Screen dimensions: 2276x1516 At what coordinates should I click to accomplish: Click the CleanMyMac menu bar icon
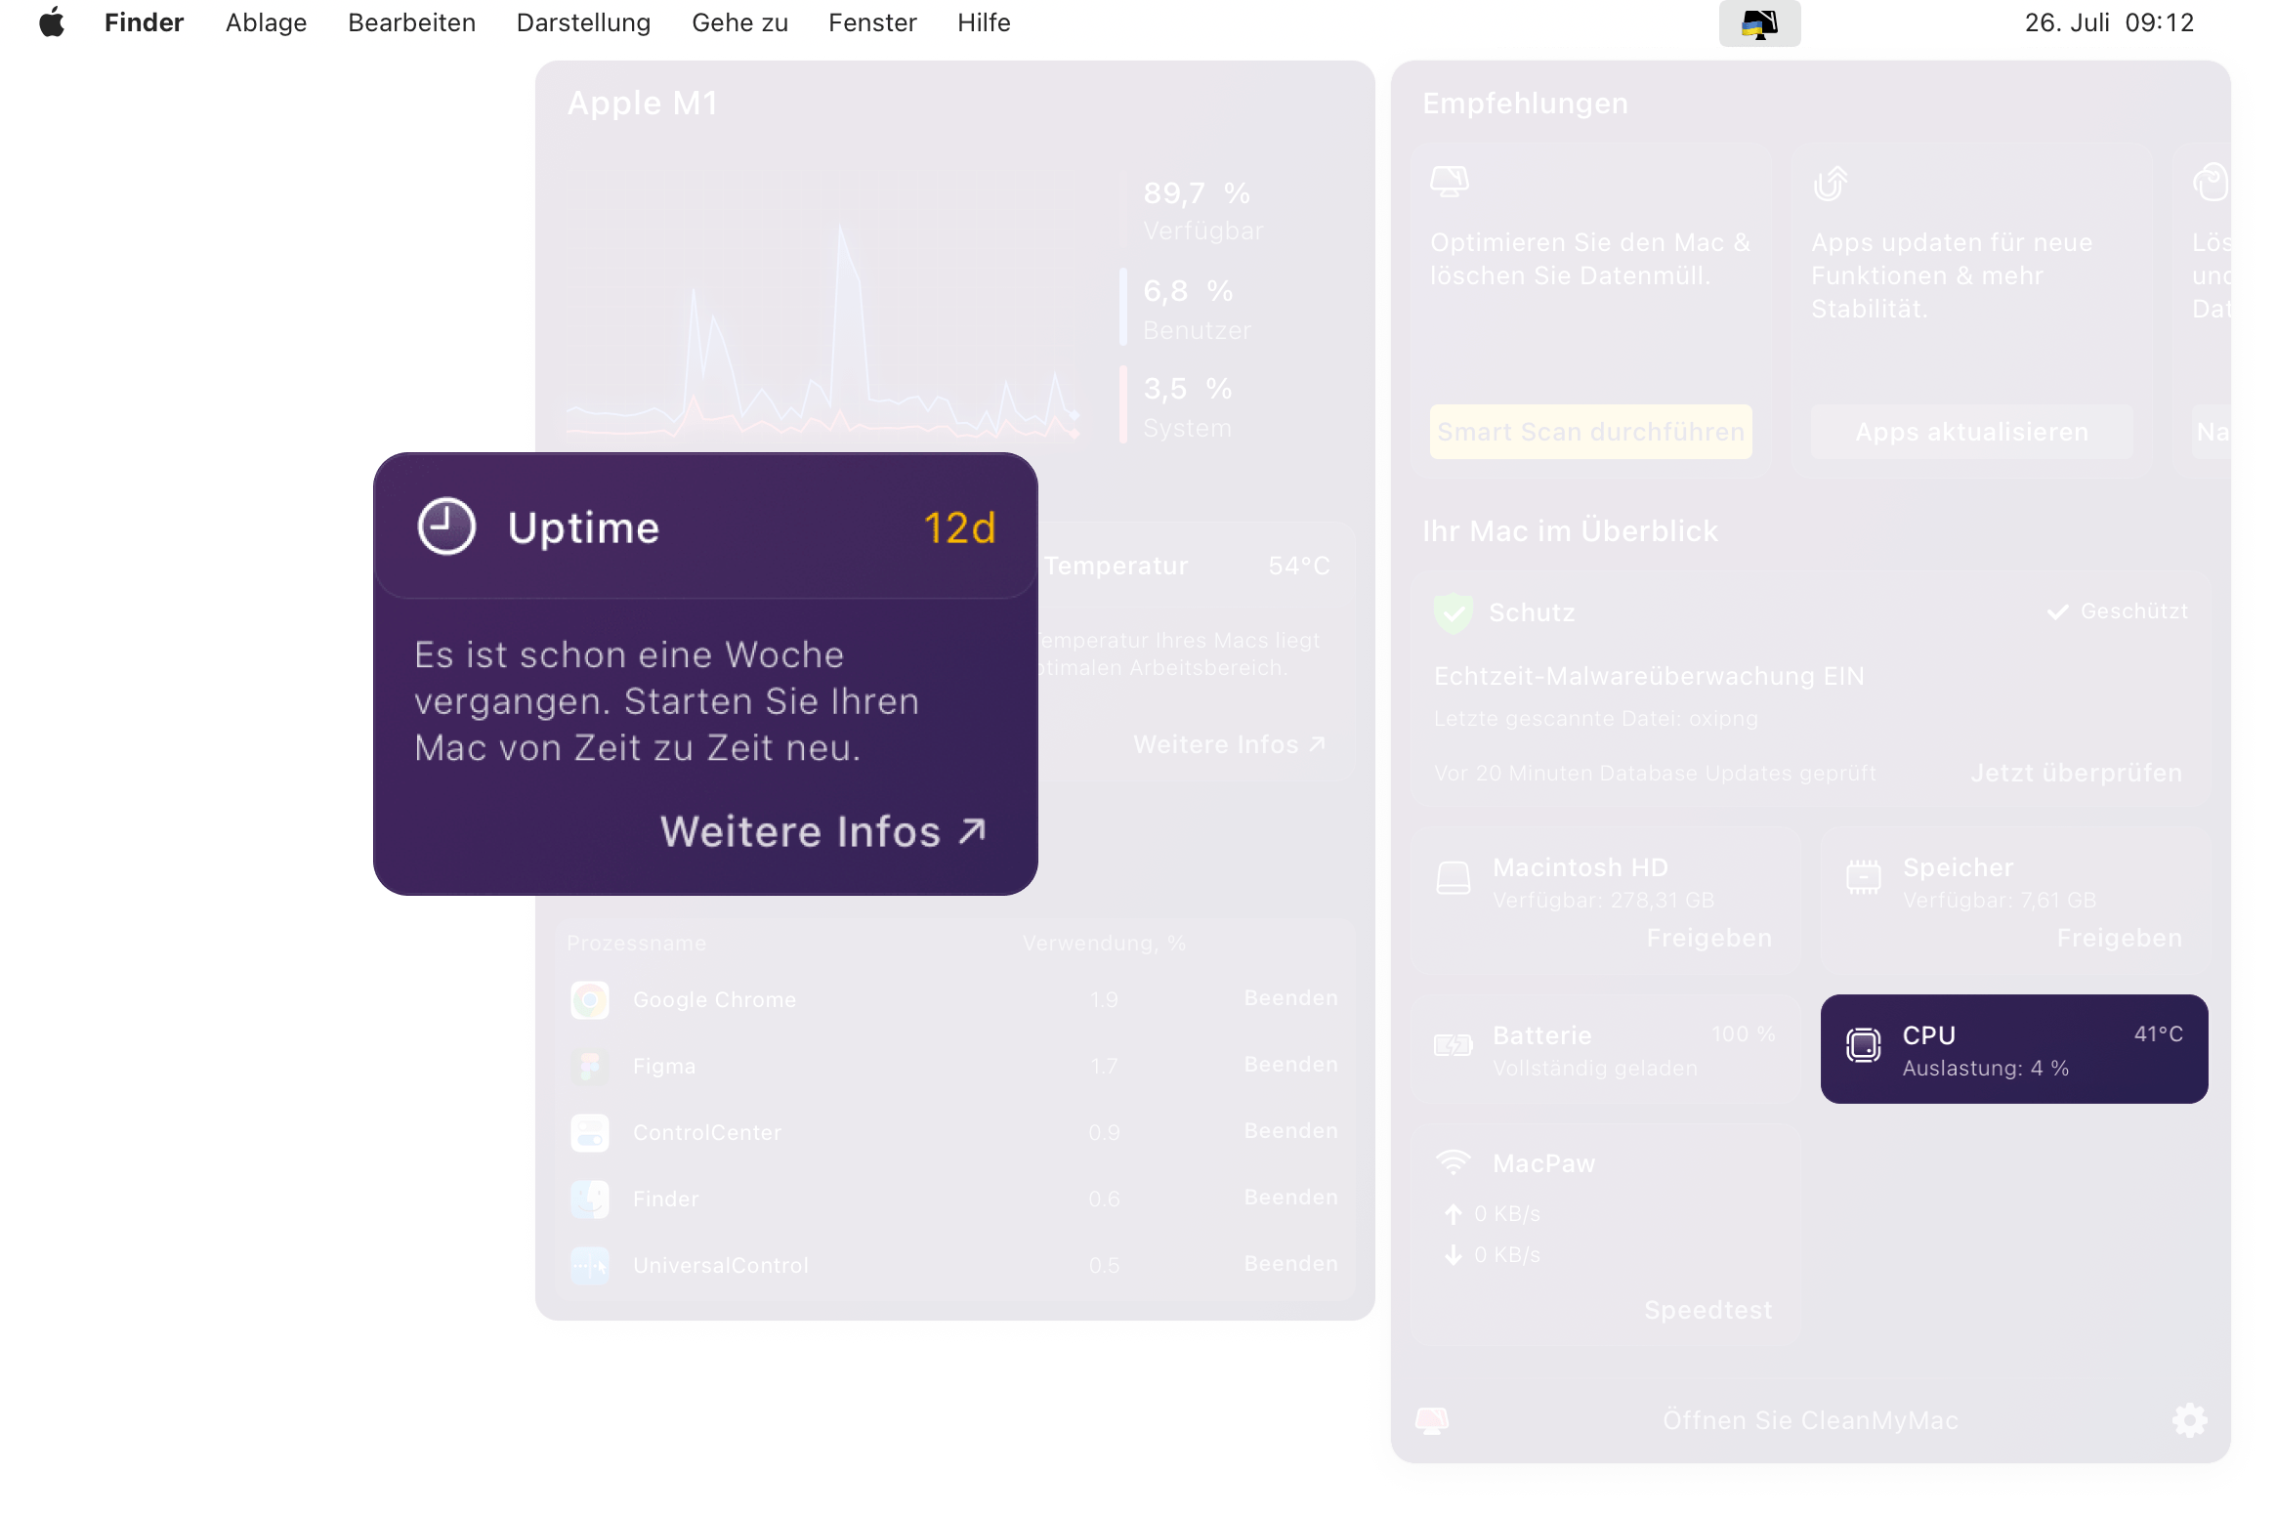point(1759,23)
